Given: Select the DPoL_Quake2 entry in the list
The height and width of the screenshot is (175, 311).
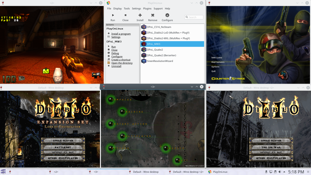Looking at the screenshot, I should (x=172, y=50).
